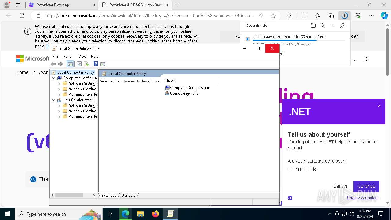Refresh the page in Edge
Screen dimensions: 391x220
22,16
